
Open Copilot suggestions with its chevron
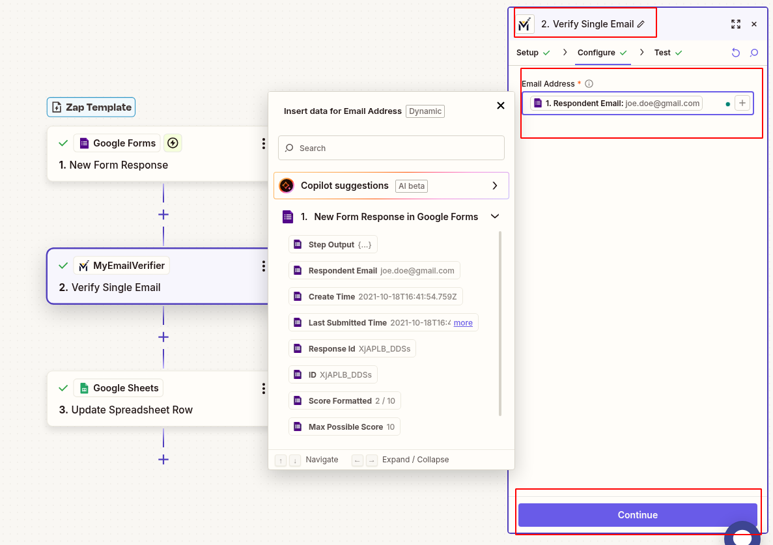click(495, 186)
